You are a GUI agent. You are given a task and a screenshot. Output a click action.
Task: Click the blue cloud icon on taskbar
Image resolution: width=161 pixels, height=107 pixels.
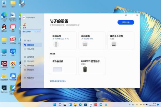[x=101, y=105]
